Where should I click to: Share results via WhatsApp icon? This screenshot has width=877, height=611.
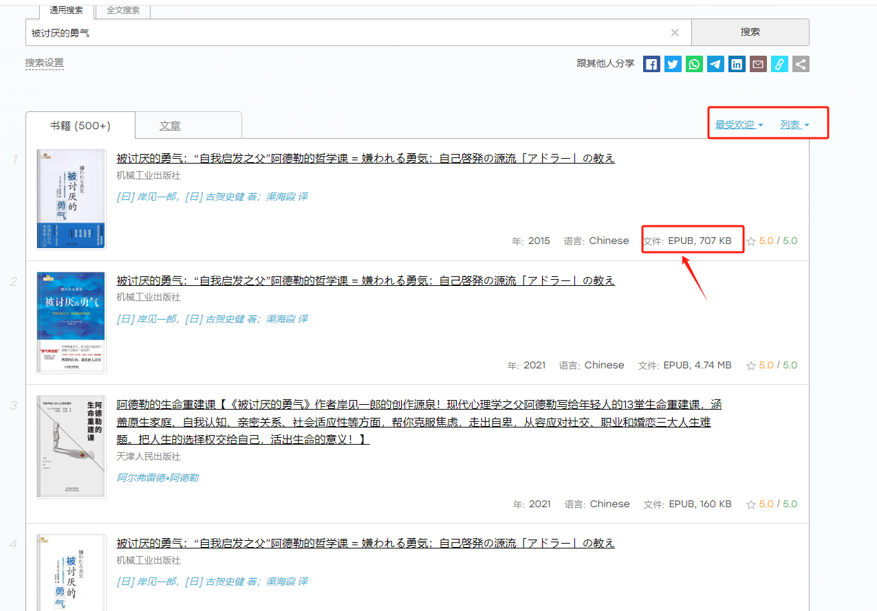pos(694,64)
